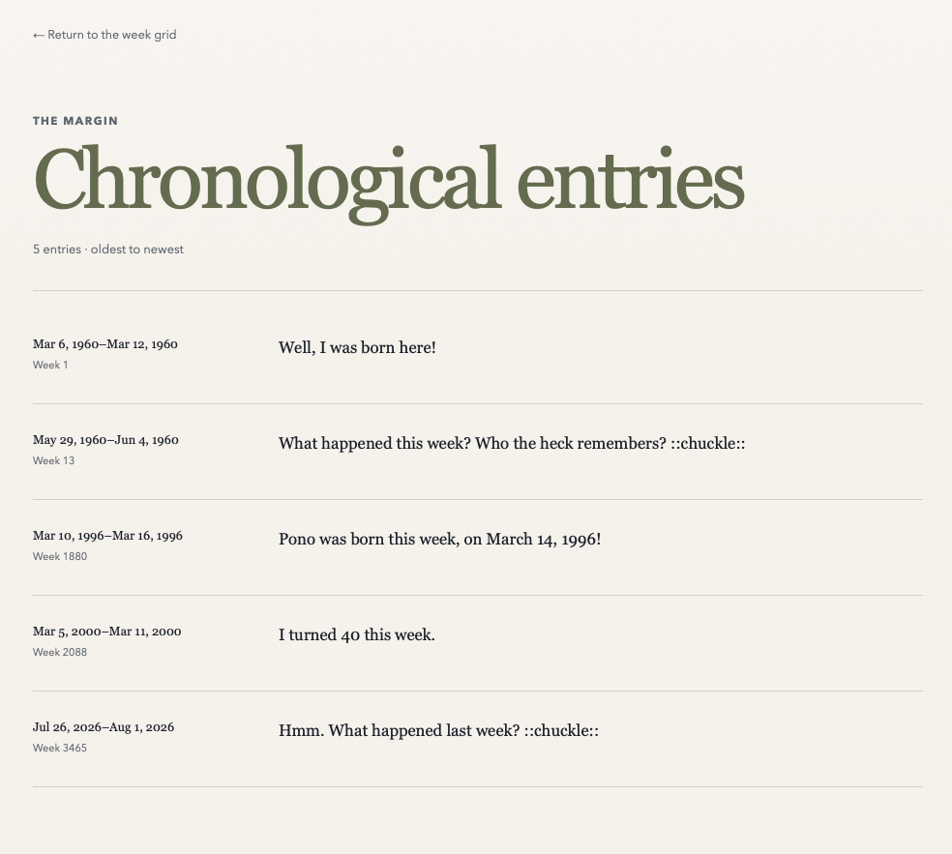952x854 pixels.
Task: Select the Mar 6, 1960–Mar 12, 1960 date
Action: tap(105, 344)
